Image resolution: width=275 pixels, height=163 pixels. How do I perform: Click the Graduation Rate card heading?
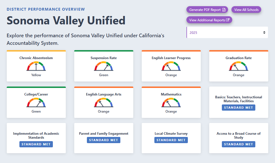coord(238,58)
